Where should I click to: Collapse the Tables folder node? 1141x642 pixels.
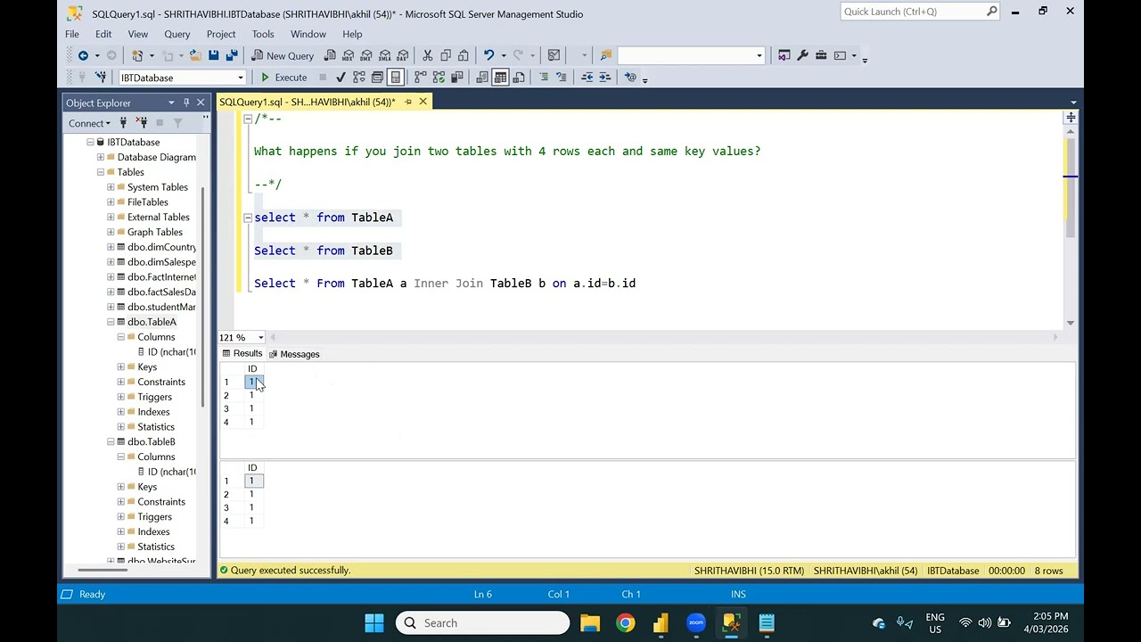(x=101, y=172)
